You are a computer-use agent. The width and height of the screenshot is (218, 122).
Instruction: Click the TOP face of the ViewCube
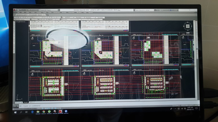(187, 26)
